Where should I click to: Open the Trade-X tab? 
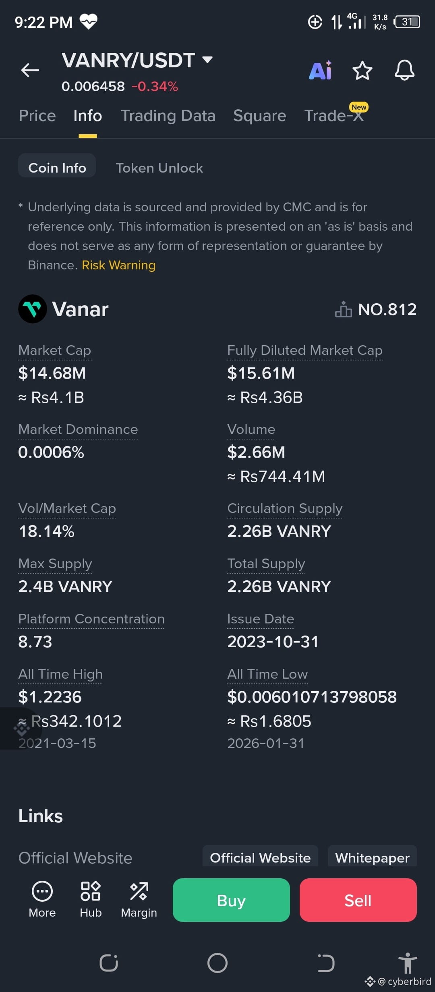click(x=334, y=116)
